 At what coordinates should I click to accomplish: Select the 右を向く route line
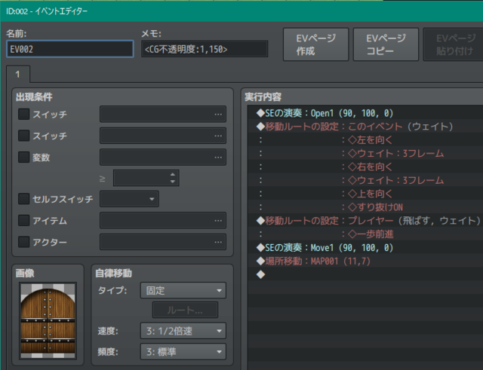[x=365, y=167]
